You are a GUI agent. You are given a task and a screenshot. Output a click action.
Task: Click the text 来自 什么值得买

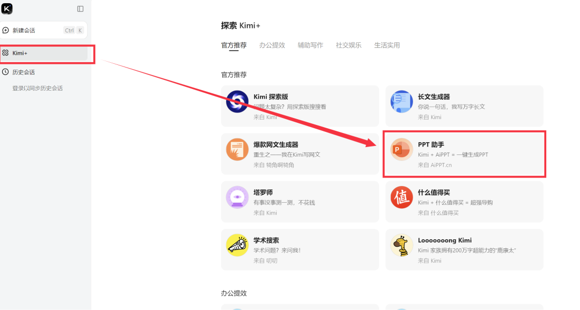coord(438,213)
